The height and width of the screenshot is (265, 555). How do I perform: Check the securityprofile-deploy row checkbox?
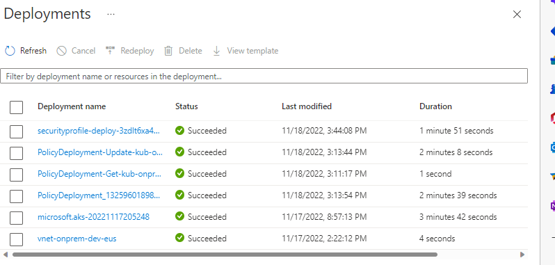click(16, 131)
